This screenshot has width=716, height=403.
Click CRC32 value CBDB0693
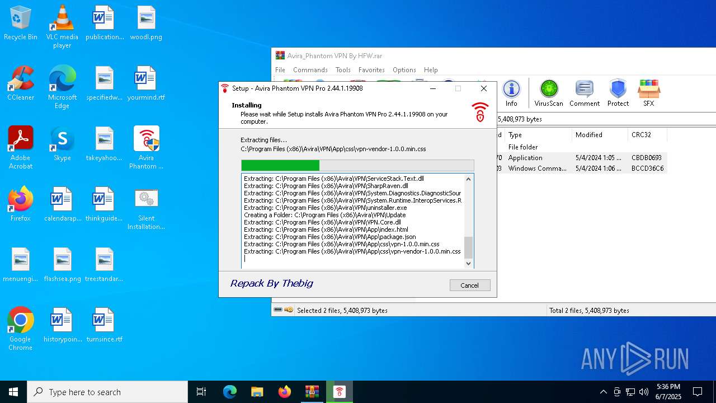pyautogui.click(x=647, y=158)
